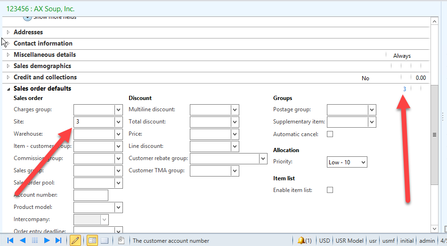The height and width of the screenshot is (246, 447).
Task: Click the previous record arrow
Action: [22, 240]
